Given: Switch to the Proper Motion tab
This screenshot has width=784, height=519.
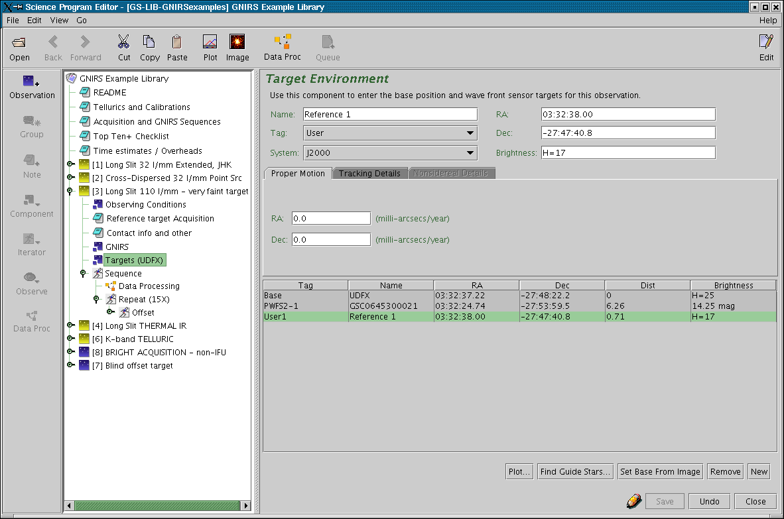Looking at the screenshot, I should [x=298, y=174].
